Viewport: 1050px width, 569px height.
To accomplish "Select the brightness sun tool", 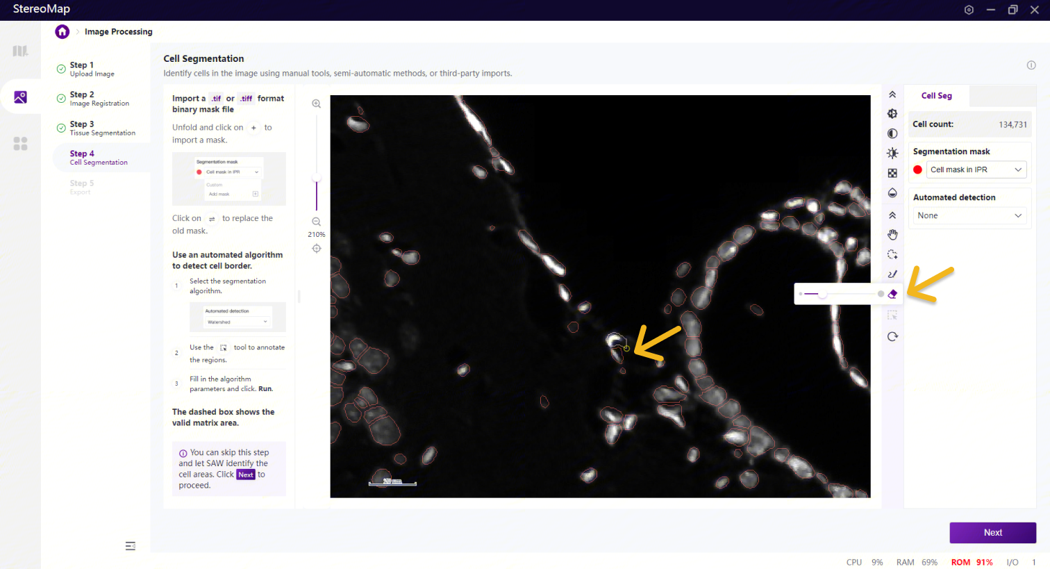I will tap(892, 154).
